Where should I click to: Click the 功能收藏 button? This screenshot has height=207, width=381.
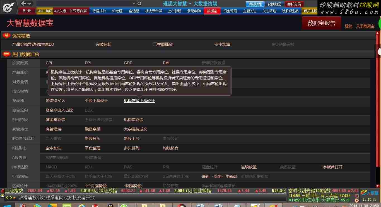click(255, 4)
